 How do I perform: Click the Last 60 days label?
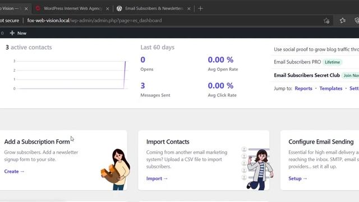(158, 47)
